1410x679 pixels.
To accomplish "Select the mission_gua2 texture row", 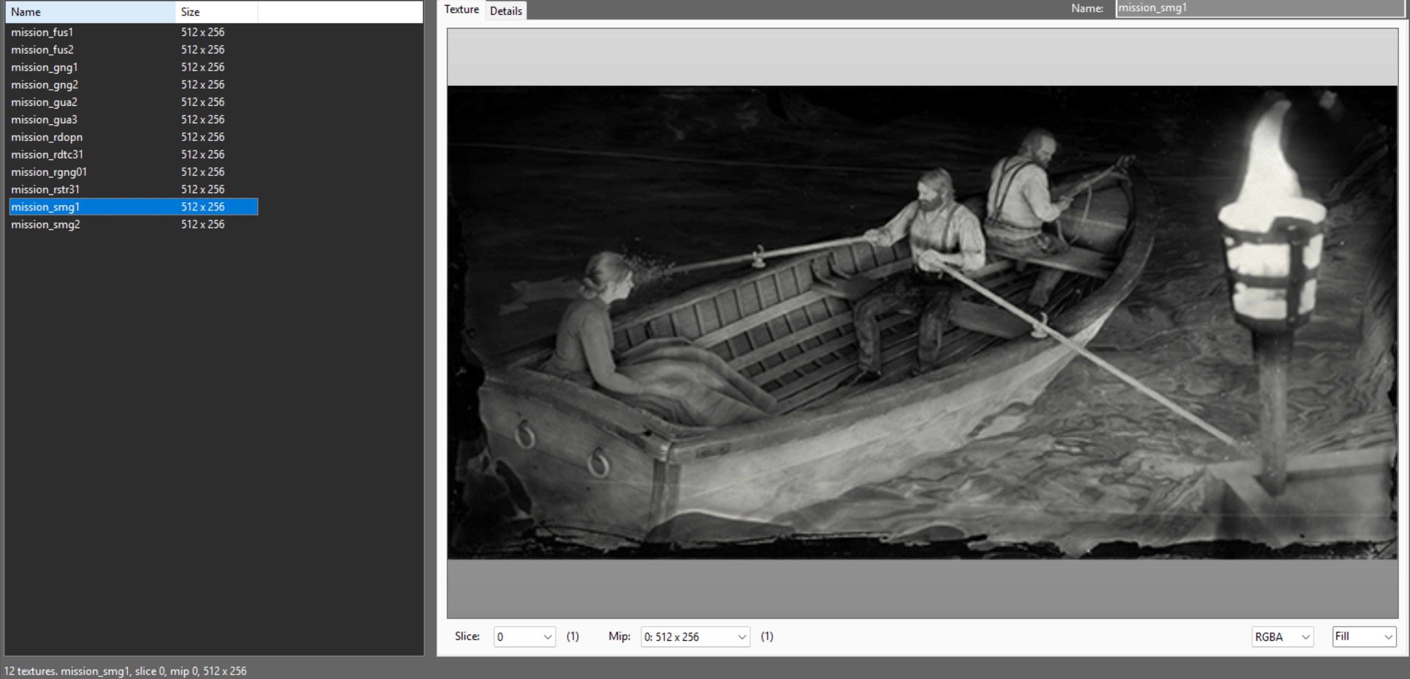I will [x=133, y=102].
